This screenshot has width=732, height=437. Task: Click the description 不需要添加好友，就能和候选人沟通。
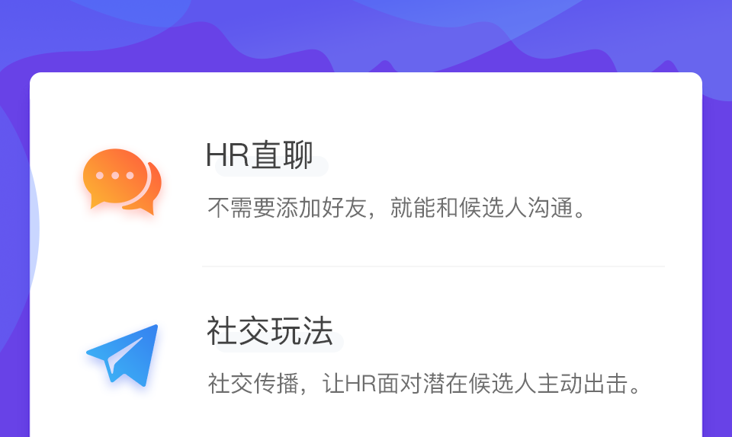click(396, 208)
